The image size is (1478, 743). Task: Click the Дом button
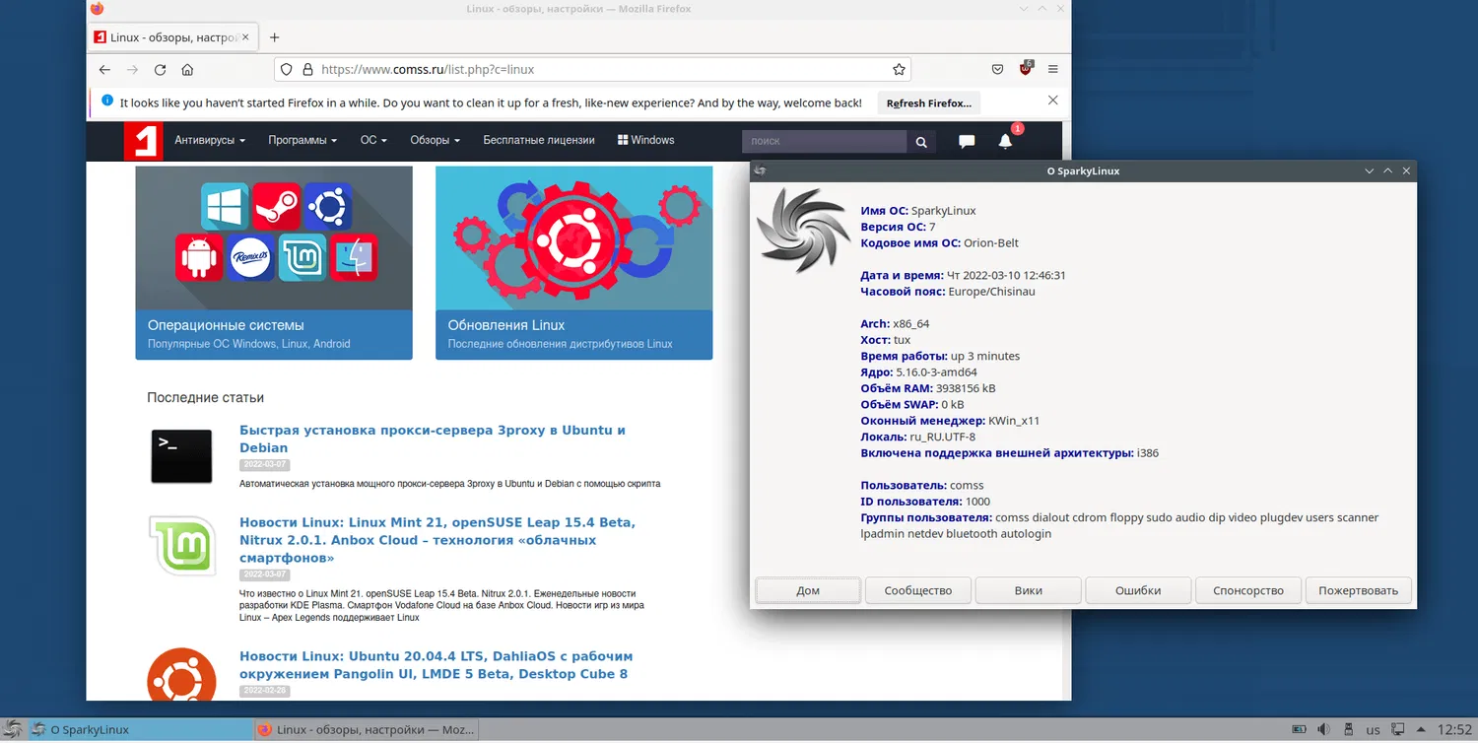(x=808, y=590)
